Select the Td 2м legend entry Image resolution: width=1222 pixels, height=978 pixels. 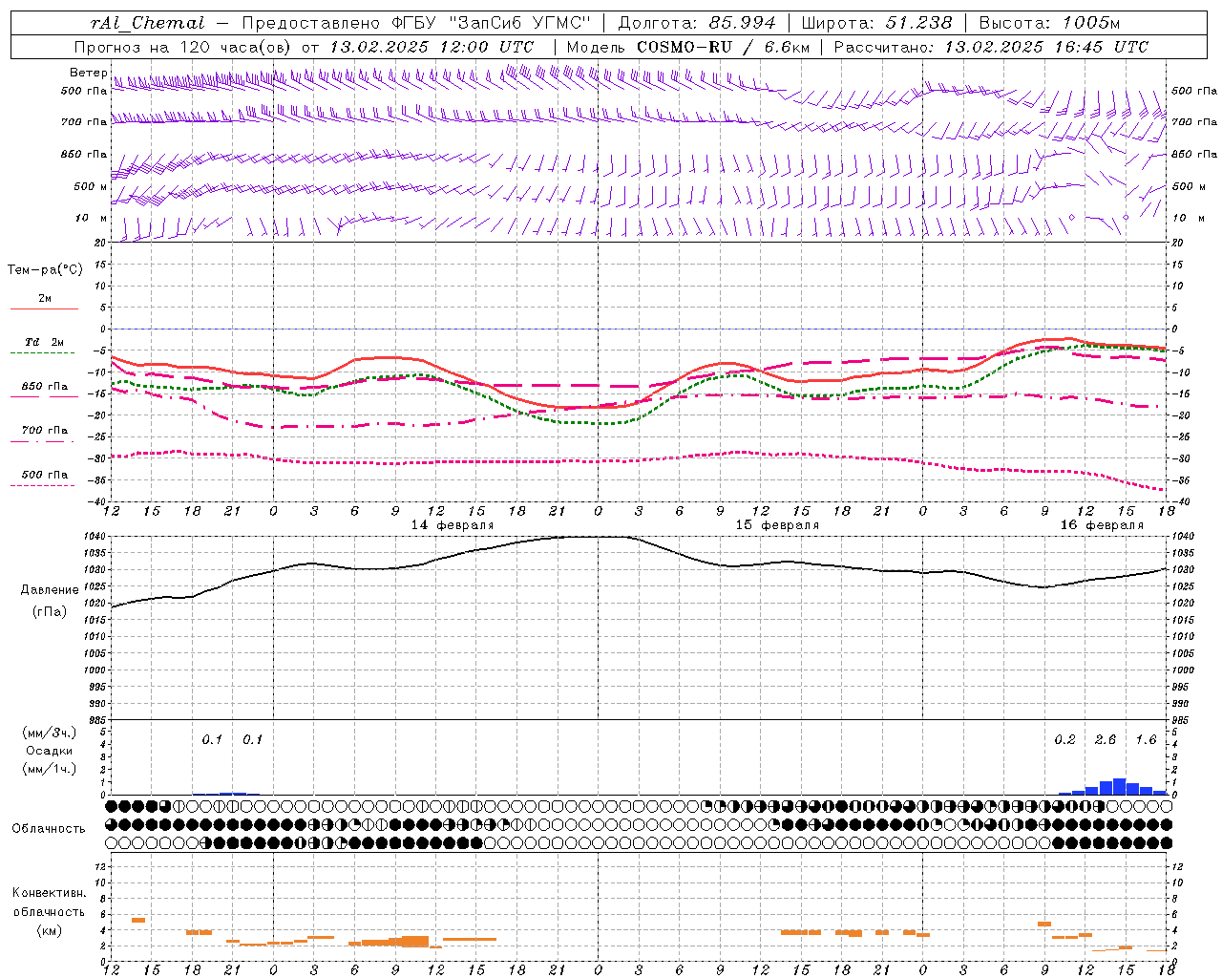[x=44, y=342]
